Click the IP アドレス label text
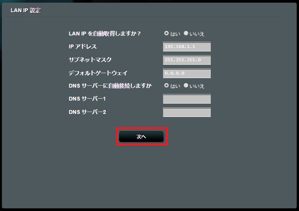The width and height of the screenshot is (299, 211). tap(82, 46)
